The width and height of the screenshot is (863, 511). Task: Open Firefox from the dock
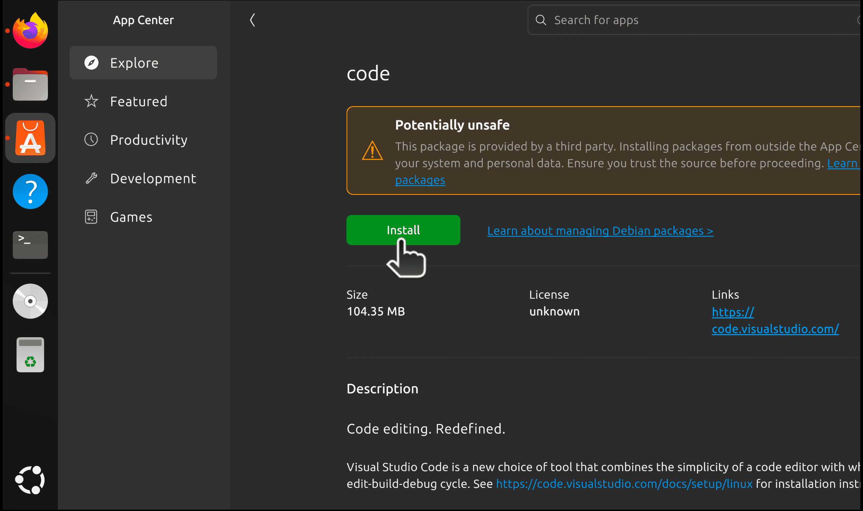[x=30, y=31]
